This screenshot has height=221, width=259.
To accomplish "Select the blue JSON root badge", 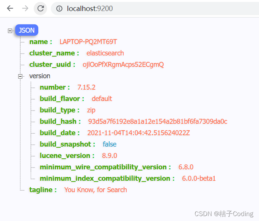I will tap(27, 30).
